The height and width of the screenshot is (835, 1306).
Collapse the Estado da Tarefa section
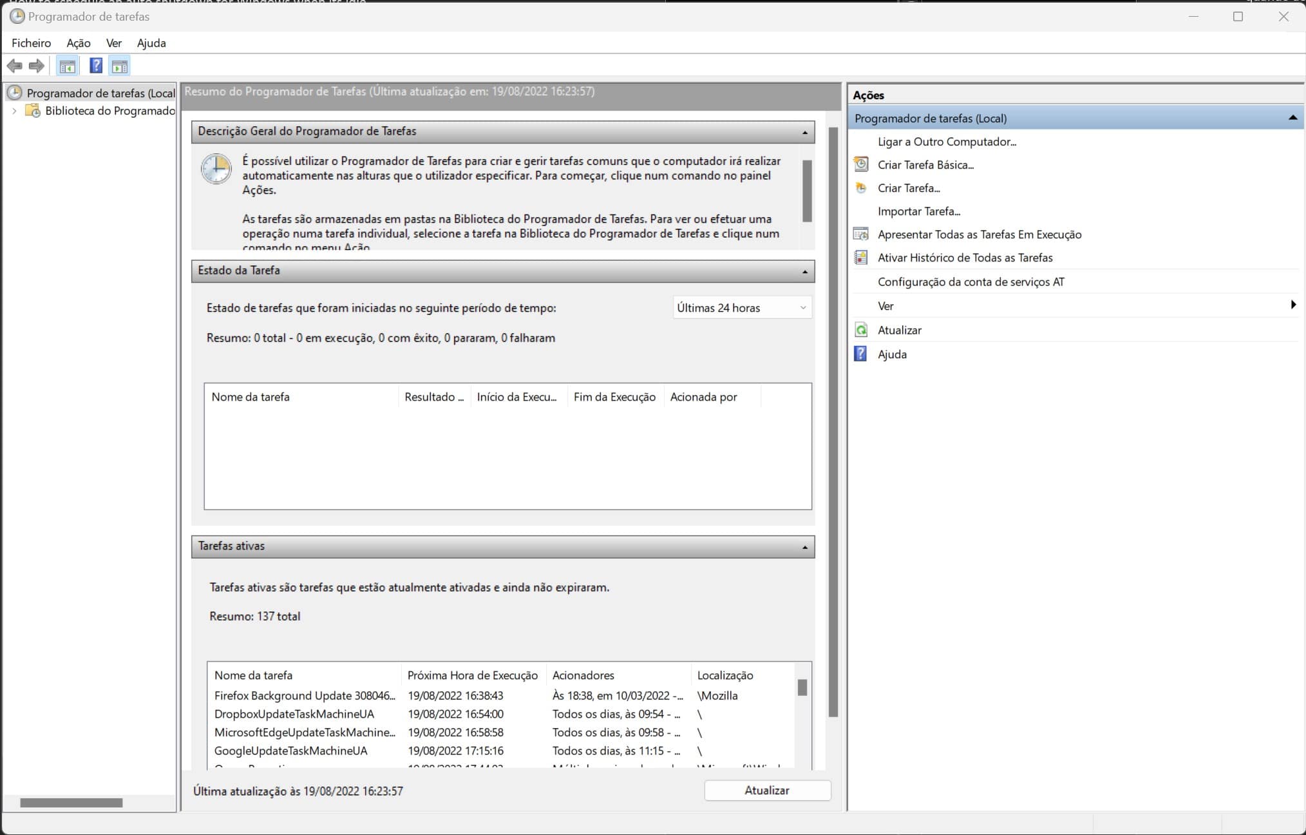[x=804, y=272]
